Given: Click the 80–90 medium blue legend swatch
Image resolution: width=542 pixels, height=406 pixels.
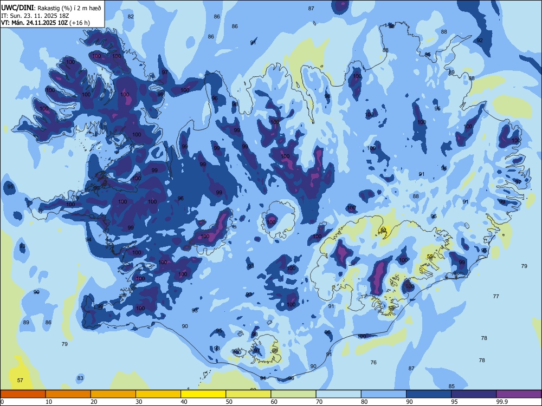Looking at the screenshot, I should [x=384, y=394].
